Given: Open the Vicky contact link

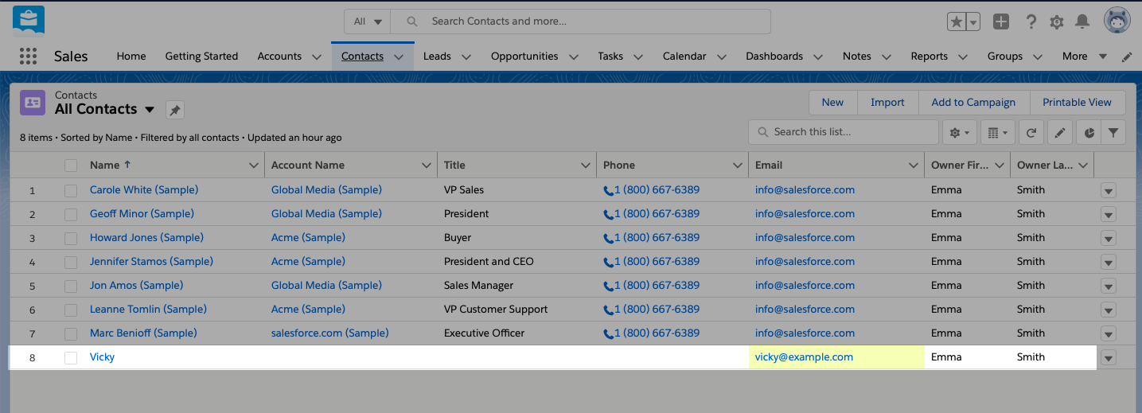Looking at the screenshot, I should pyautogui.click(x=102, y=357).
